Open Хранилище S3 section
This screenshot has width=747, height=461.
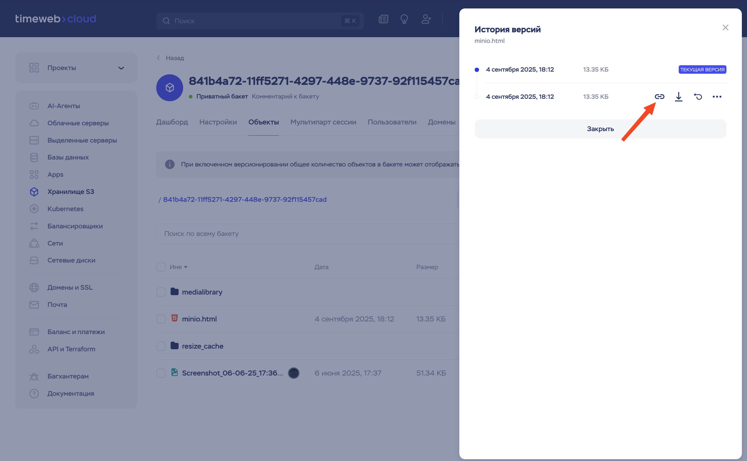tap(70, 192)
